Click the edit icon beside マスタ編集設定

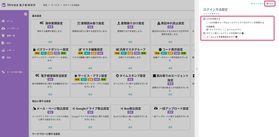[80, 49]
